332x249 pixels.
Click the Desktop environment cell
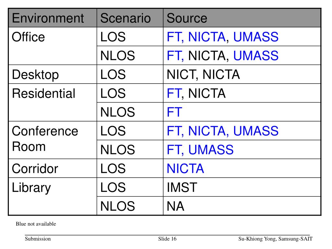click(x=53, y=74)
